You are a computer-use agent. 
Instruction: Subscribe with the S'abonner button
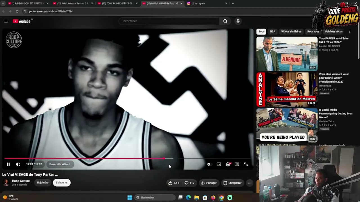coord(62,183)
